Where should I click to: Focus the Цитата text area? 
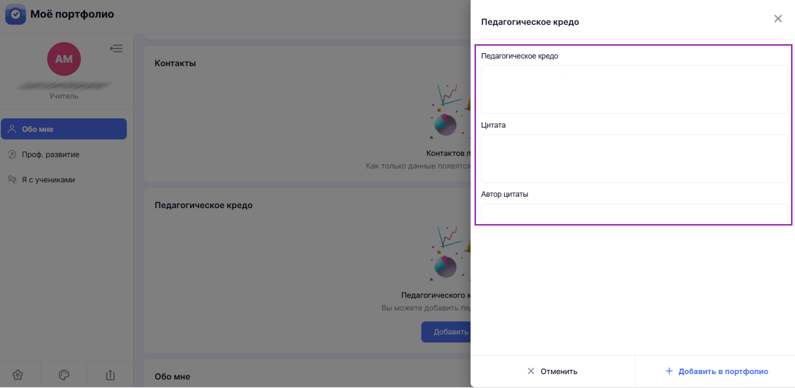click(x=635, y=158)
